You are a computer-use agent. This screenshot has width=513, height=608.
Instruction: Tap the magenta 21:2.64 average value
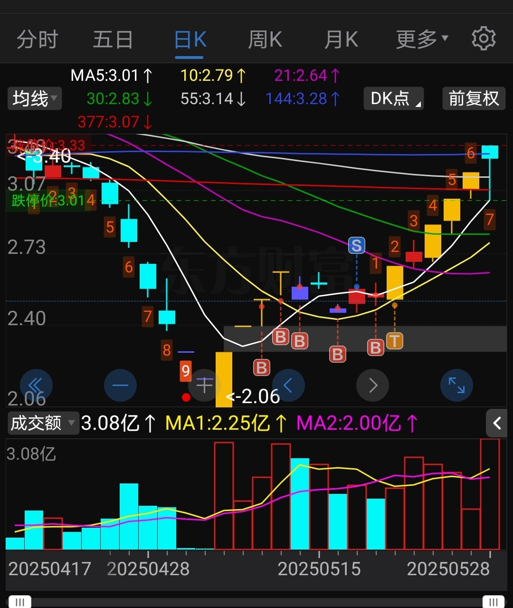pos(307,75)
